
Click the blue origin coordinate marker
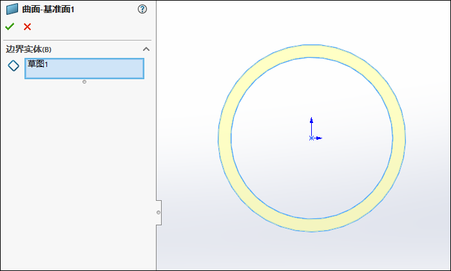(x=311, y=138)
